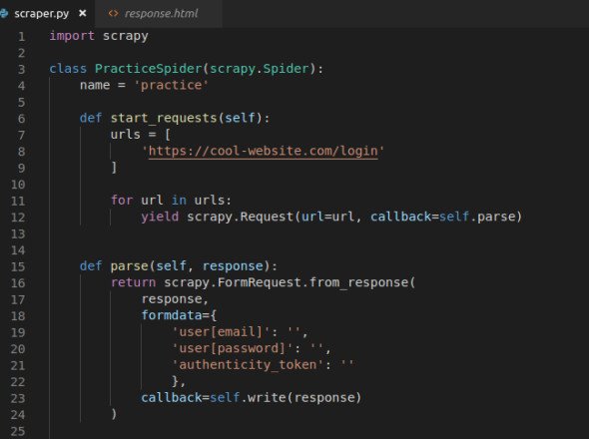Click the HTML file icon on response.html tab
Screen dimensions: 589x439
(x=113, y=14)
